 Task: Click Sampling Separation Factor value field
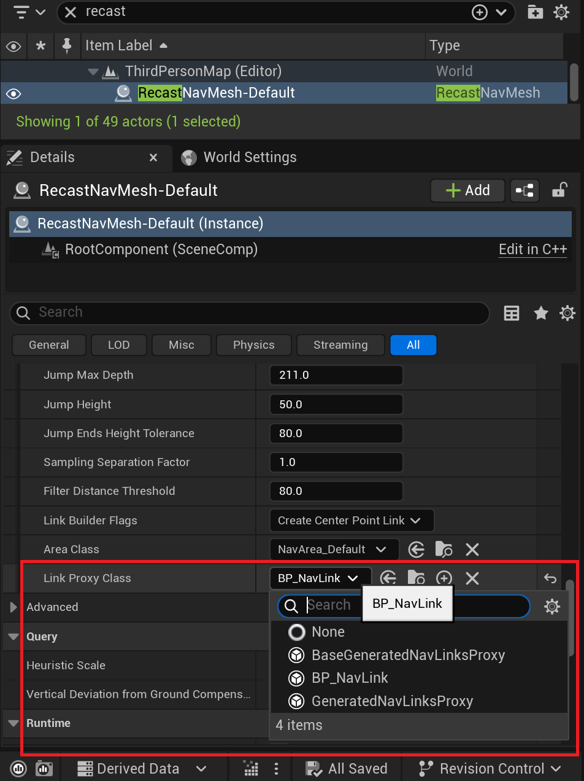336,462
